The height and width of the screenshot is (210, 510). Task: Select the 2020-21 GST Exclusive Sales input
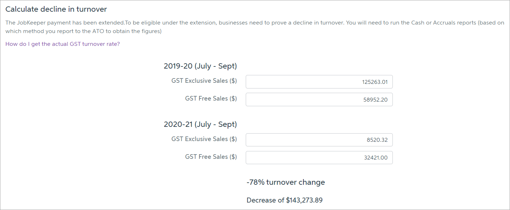[319, 140]
